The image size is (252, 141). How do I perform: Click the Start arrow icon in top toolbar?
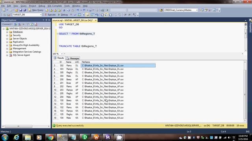coord(107,10)
